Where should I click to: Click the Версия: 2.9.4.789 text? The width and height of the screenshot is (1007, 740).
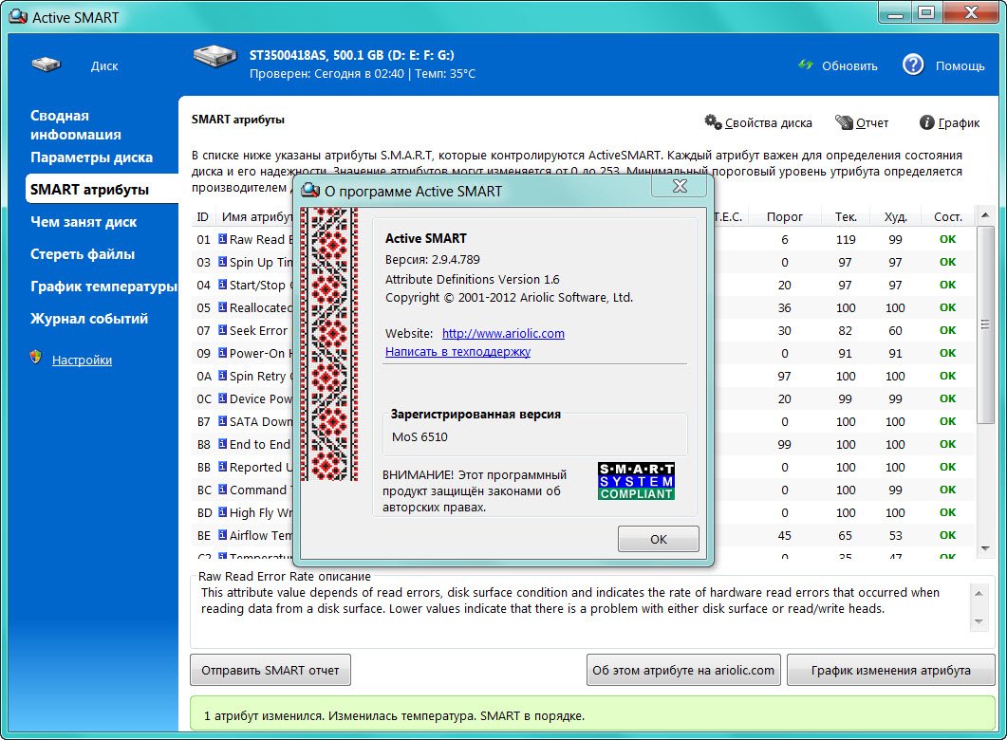[x=433, y=260]
